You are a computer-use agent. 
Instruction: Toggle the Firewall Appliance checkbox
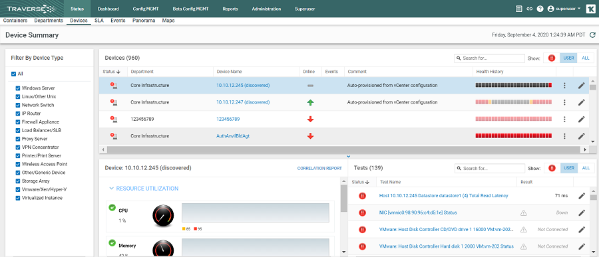17,122
